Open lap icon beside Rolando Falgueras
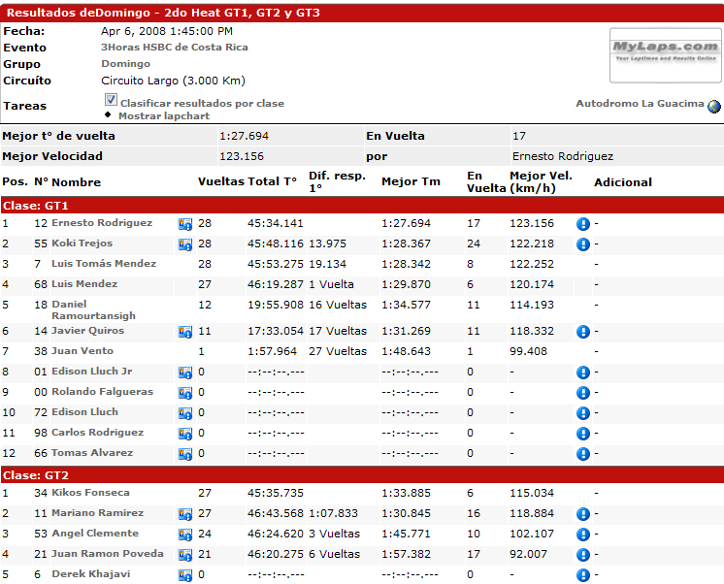 (185, 393)
